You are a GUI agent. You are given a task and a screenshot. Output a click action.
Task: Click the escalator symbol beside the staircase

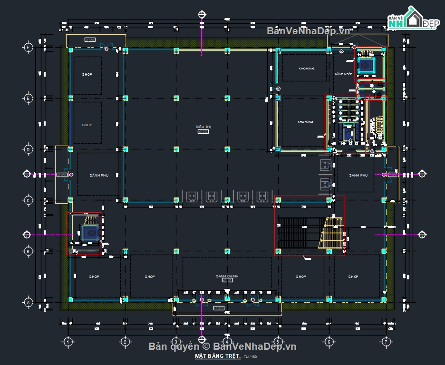333,233
